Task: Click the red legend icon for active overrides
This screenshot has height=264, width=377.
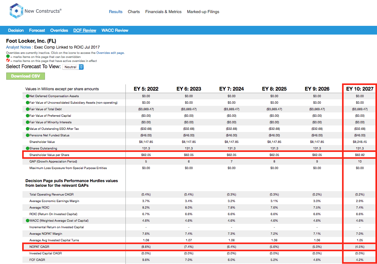Action: tap(8, 61)
